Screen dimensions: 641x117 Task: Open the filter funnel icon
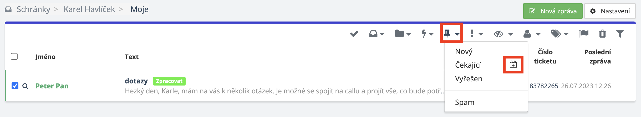[x=620, y=34]
